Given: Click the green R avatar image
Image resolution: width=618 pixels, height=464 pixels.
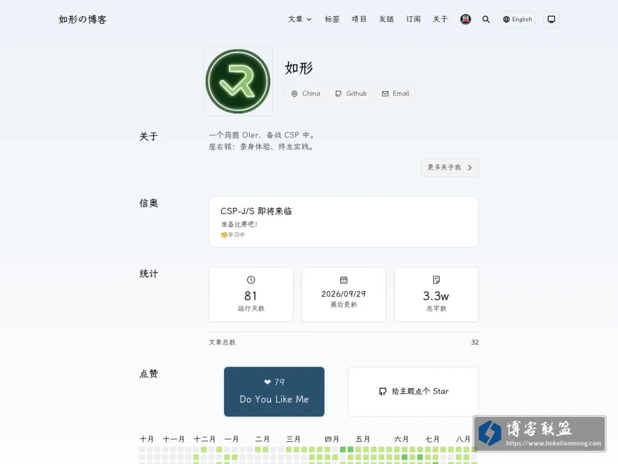Looking at the screenshot, I should coord(238,81).
